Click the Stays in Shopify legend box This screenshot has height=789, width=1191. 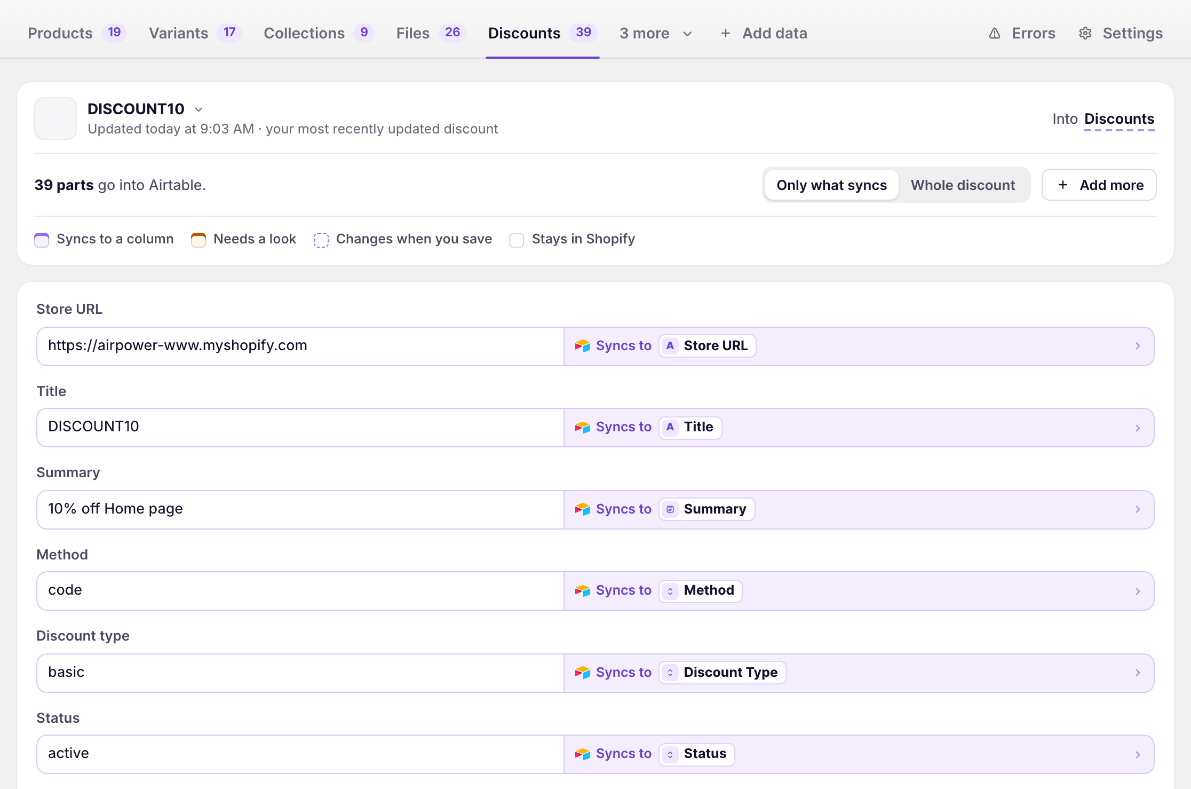click(517, 240)
